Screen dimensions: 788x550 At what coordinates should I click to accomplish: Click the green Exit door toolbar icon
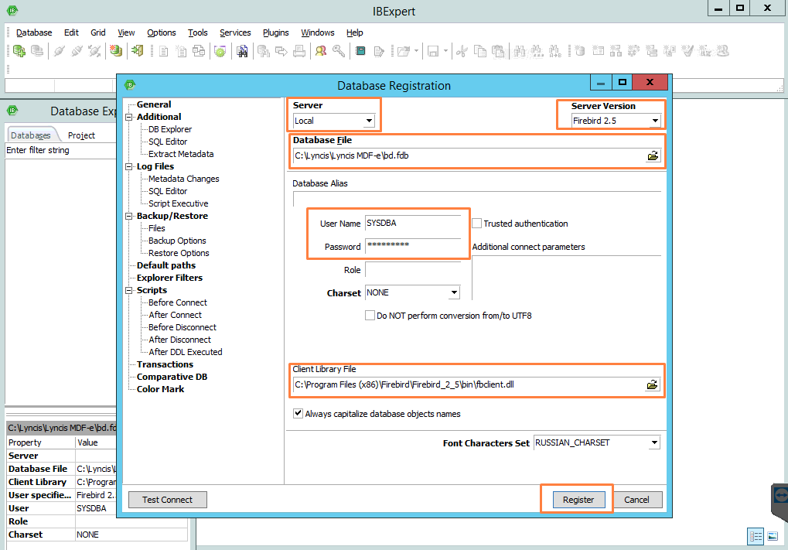click(137, 51)
